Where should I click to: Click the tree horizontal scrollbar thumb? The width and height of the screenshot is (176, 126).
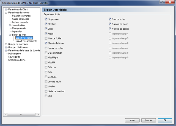[x=21, y=114]
